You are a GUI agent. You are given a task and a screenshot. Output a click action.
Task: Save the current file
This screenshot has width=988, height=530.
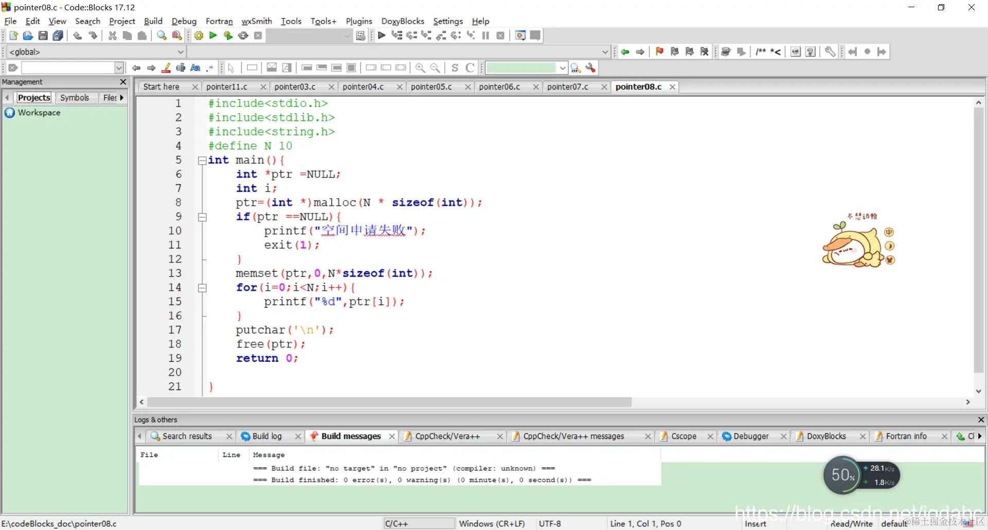click(43, 36)
